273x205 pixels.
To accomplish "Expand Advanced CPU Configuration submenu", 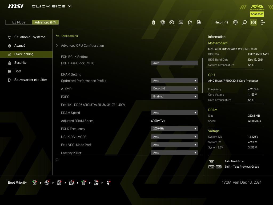I will [x=82, y=46].
